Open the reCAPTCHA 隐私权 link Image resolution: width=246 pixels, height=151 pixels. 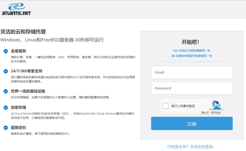[x=205, y=113]
